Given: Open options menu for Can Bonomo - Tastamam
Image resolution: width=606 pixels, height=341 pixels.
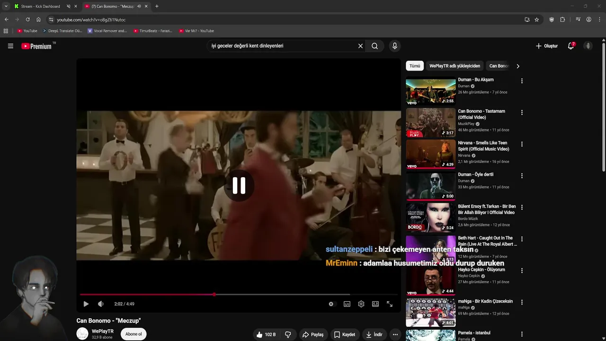Looking at the screenshot, I should pyautogui.click(x=522, y=113).
